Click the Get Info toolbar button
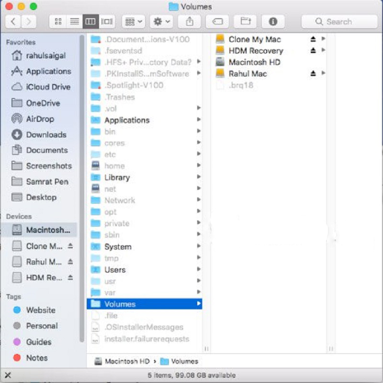 pyautogui.click(x=273, y=22)
